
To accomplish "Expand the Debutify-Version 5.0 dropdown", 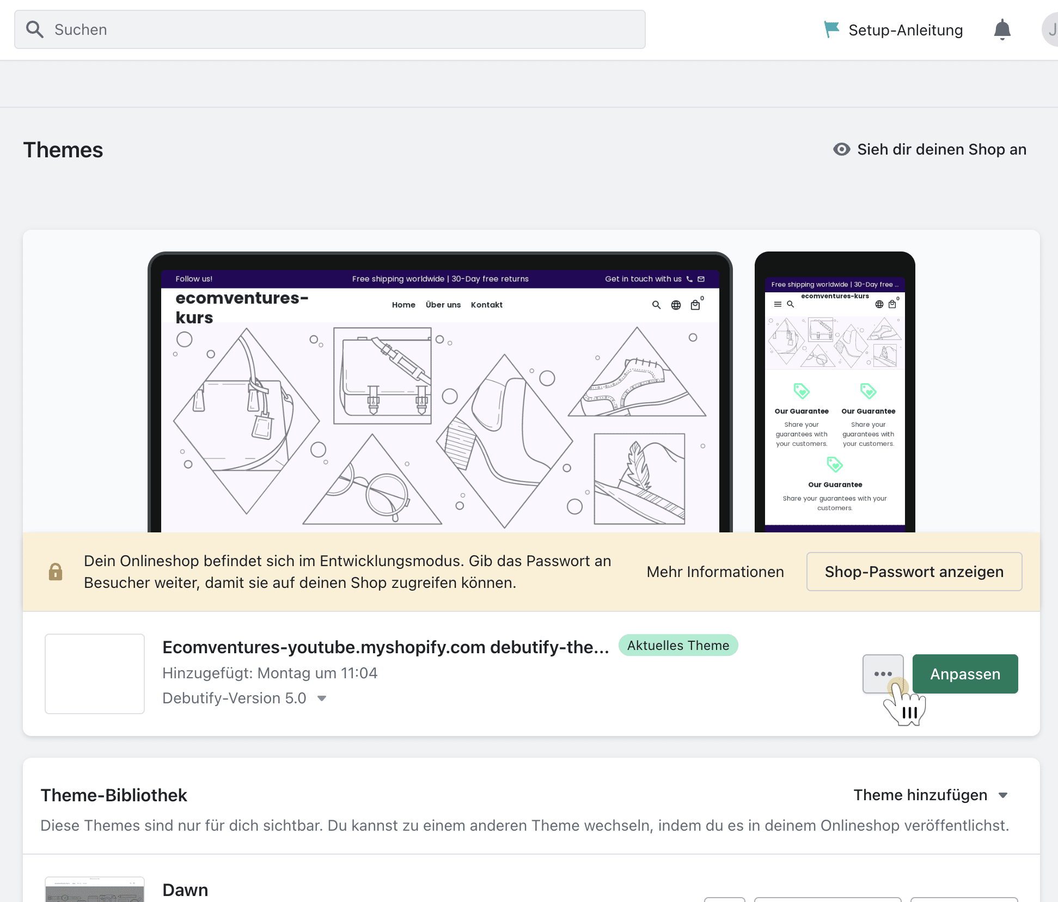I will 322,698.
